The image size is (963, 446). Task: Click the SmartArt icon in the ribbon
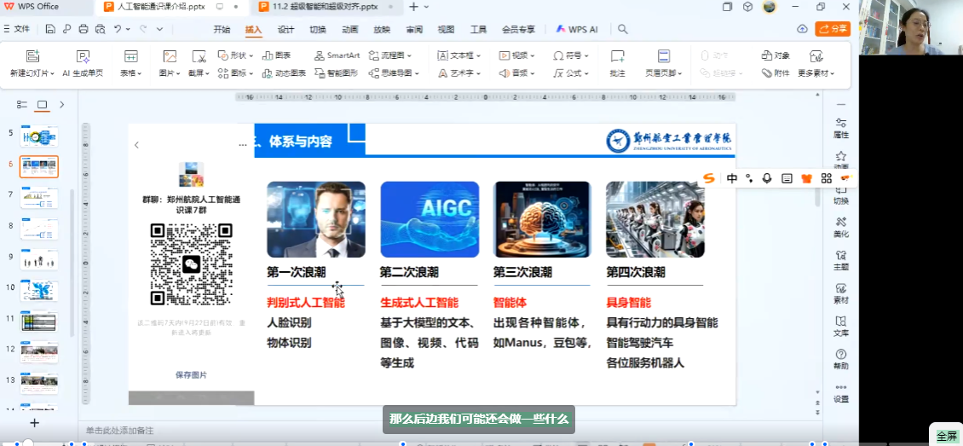pyautogui.click(x=320, y=55)
